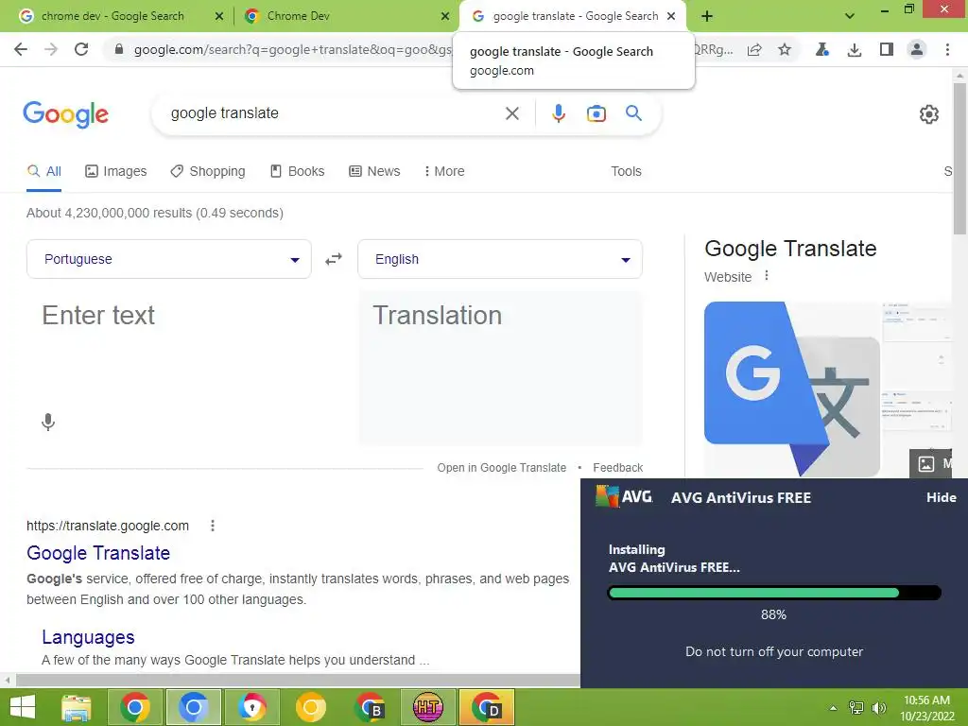This screenshot has height=726, width=968.
Task: Open a new browser tab
Action: tap(707, 16)
